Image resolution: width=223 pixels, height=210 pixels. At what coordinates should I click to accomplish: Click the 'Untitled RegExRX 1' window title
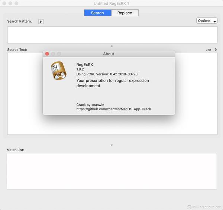click(x=111, y=3)
